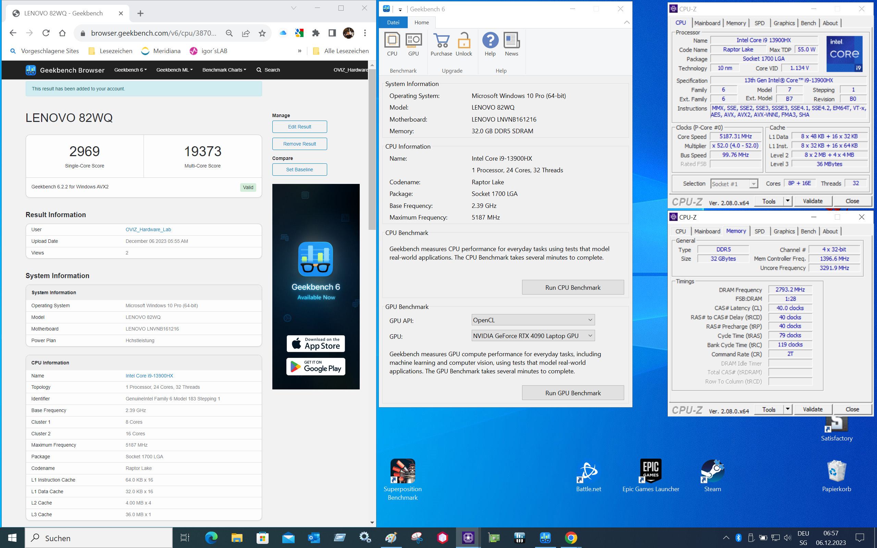Screen dimensions: 877x548
Task: Click Run CPU Benchmark button
Action: (573, 287)
